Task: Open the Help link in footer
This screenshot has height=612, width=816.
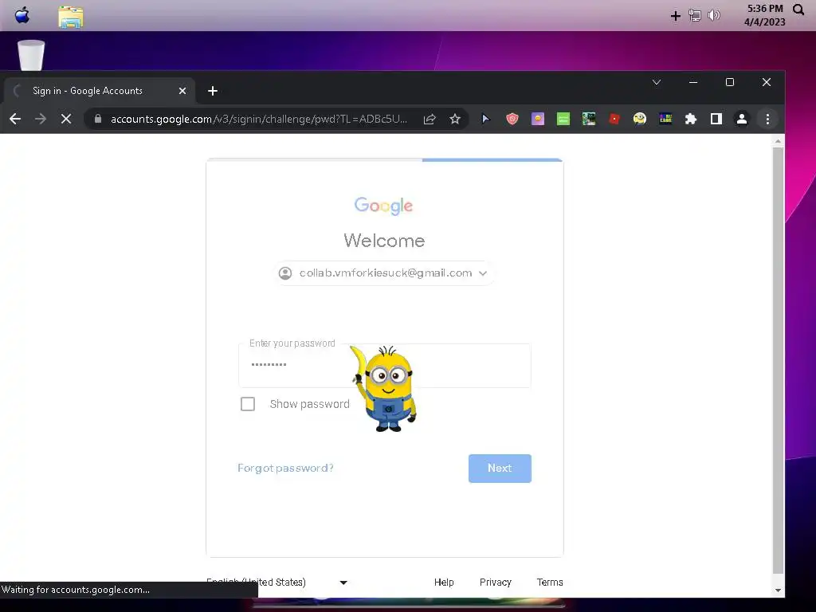Action: 444,583
